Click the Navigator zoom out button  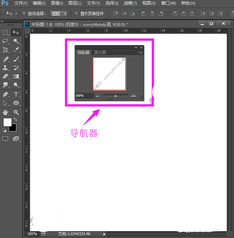(97, 96)
